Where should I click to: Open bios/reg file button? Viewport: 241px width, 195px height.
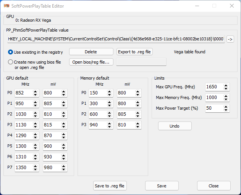tap(91, 62)
